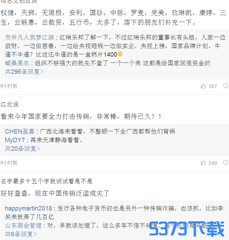Image resolution: width=229 pixels, height=240 pixels.
Task: Like the comment with 587 likes
Action: tap(203, 86)
